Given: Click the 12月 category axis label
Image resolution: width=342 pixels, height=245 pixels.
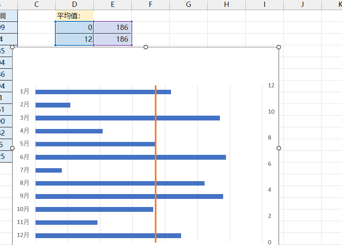Looking at the screenshot, I should click(23, 235).
